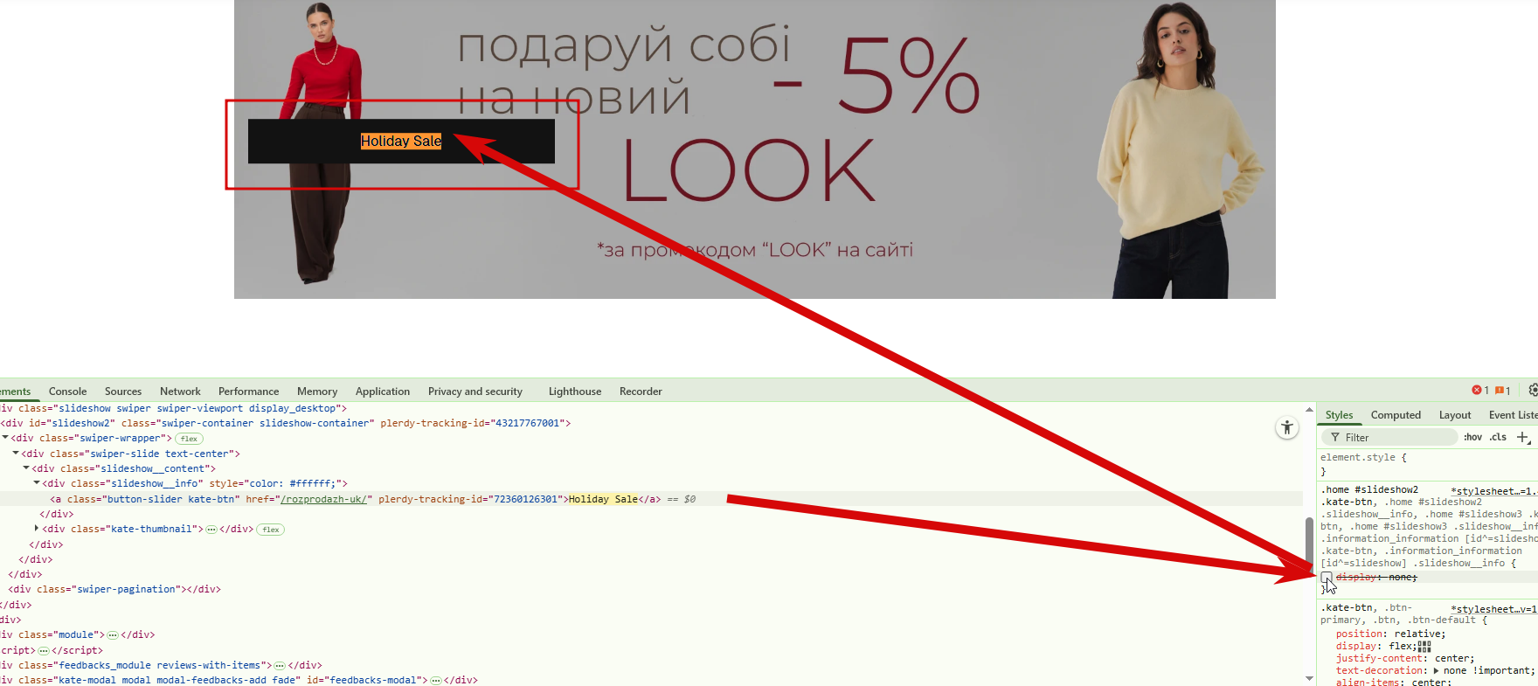Switch to the Console tab
The width and height of the screenshot is (1538, 686).
point(67,392)
